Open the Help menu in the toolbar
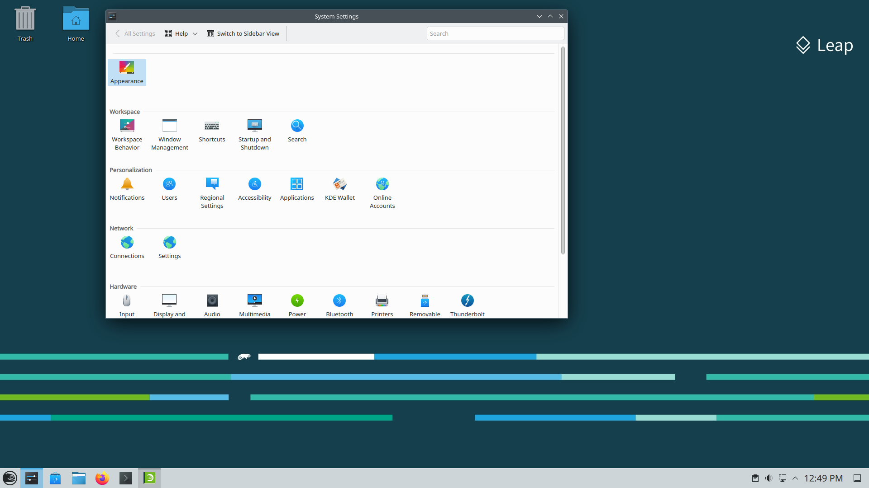Viewport: 869px width, 488px height. [x=181, y=33]
